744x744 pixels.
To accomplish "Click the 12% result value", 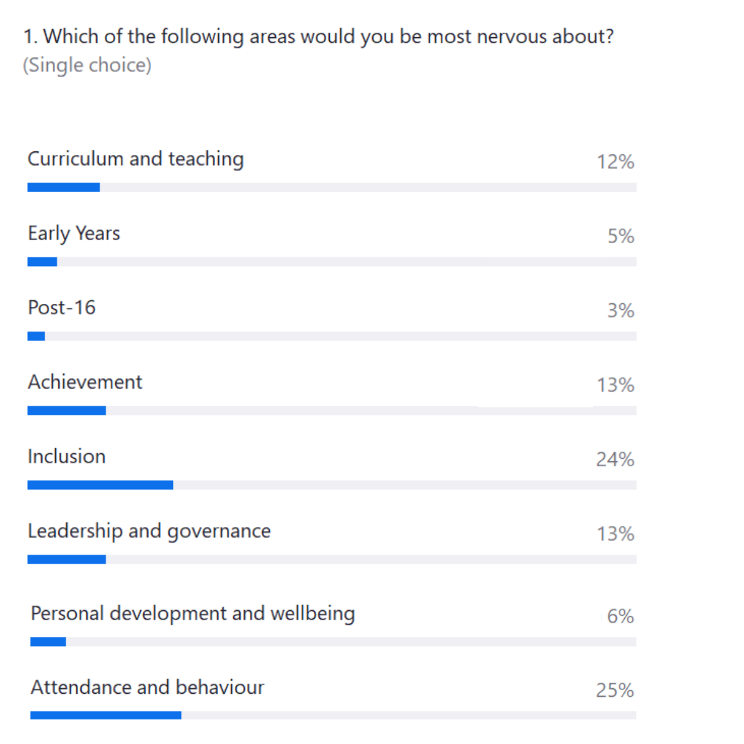I will (615, 162).
